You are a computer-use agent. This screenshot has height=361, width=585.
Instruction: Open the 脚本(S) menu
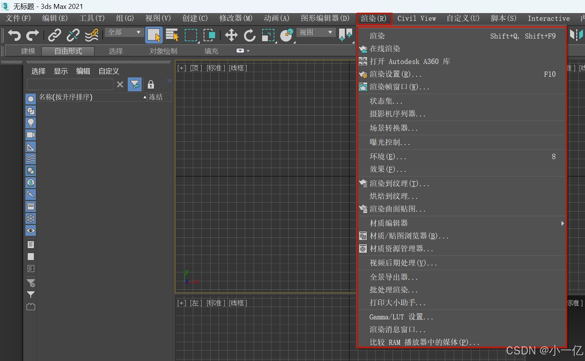503,18
